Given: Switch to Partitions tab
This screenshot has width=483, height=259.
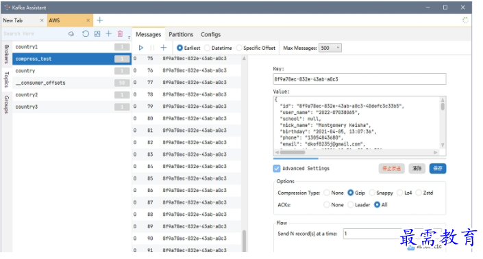Looking at the screenshot, I should [x=181, y=34].
